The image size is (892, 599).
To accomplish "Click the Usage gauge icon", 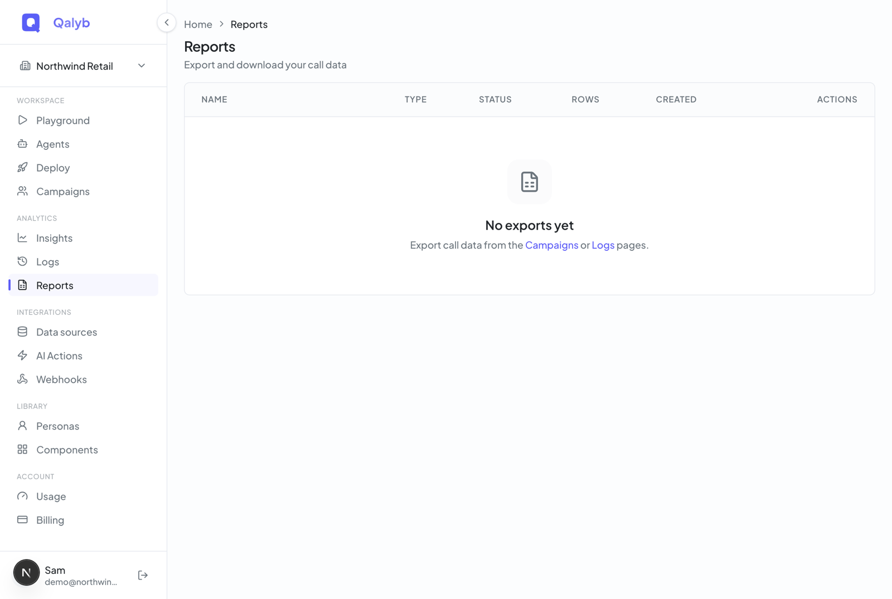I will tap(22, 496).
